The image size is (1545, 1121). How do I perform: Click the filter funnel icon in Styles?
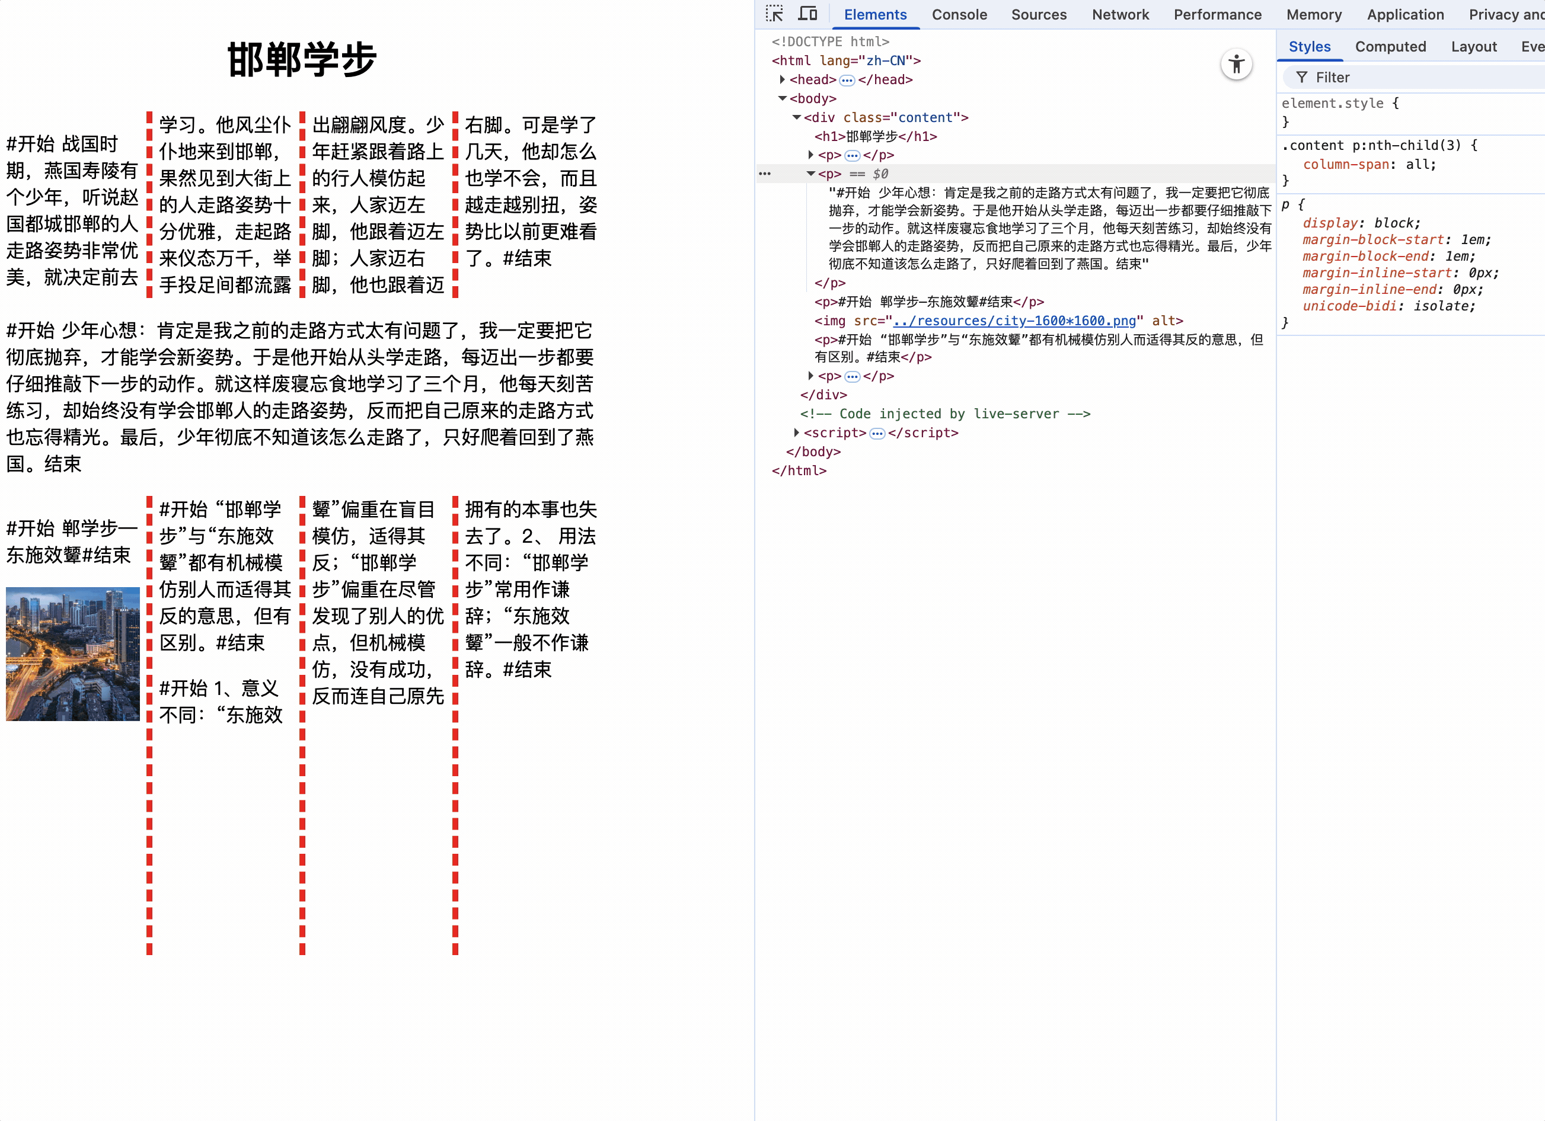[x=1301, y=78]
